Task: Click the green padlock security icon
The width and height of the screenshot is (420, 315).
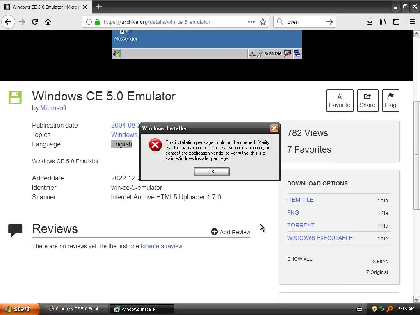Action: tap(97, 22)
